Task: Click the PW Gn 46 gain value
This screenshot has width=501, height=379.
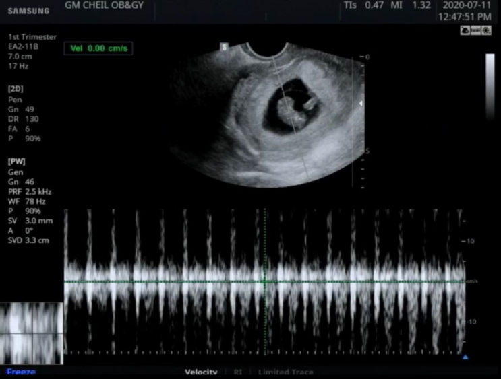Action: click(21, 182)
